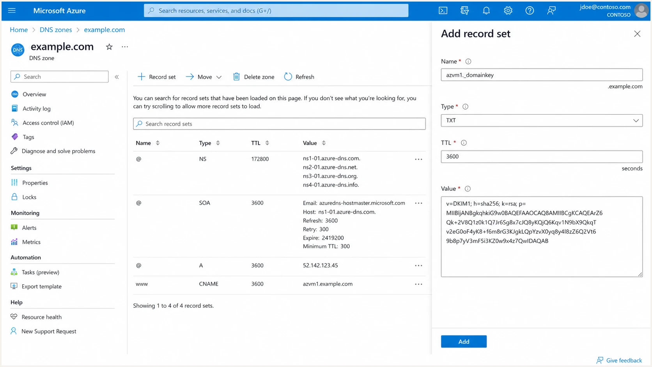This screenshot has height=367, width=652.
Task: Open the help question mark icon
Action: (530, 11)
